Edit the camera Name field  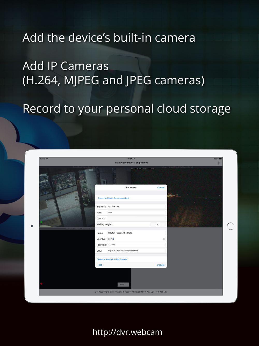click(136, 233)
